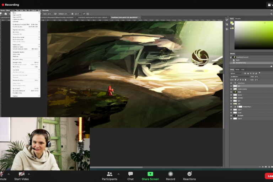Click the Record icon in Zoom toolbar

coord(170,174)
